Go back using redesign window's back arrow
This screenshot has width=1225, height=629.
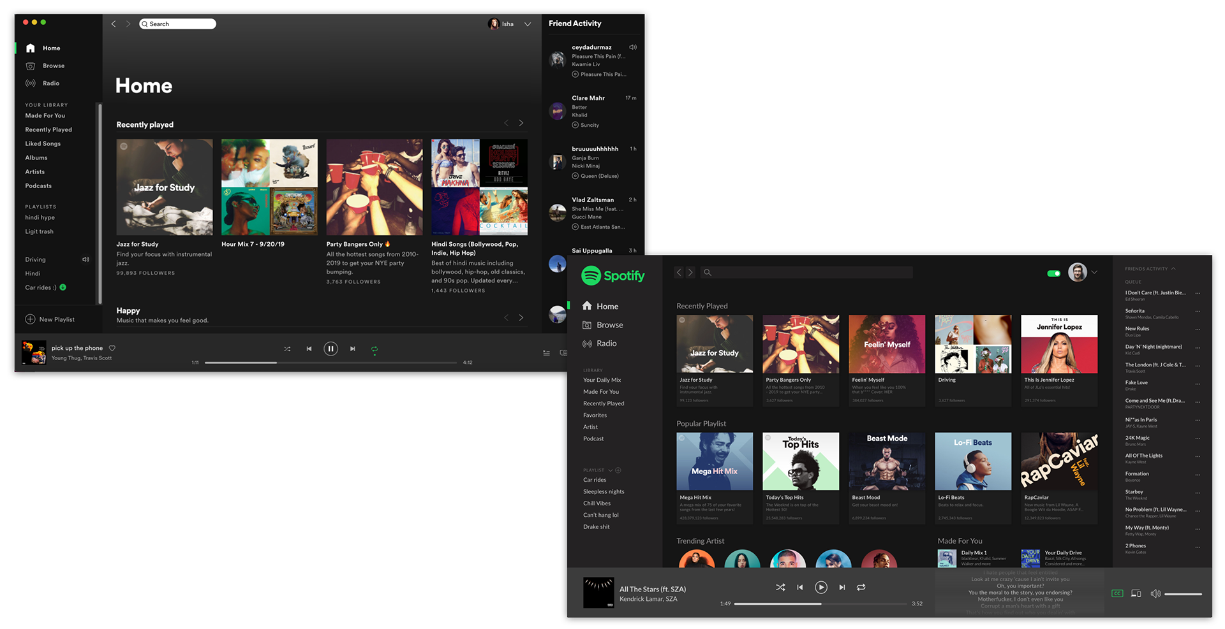679,272
